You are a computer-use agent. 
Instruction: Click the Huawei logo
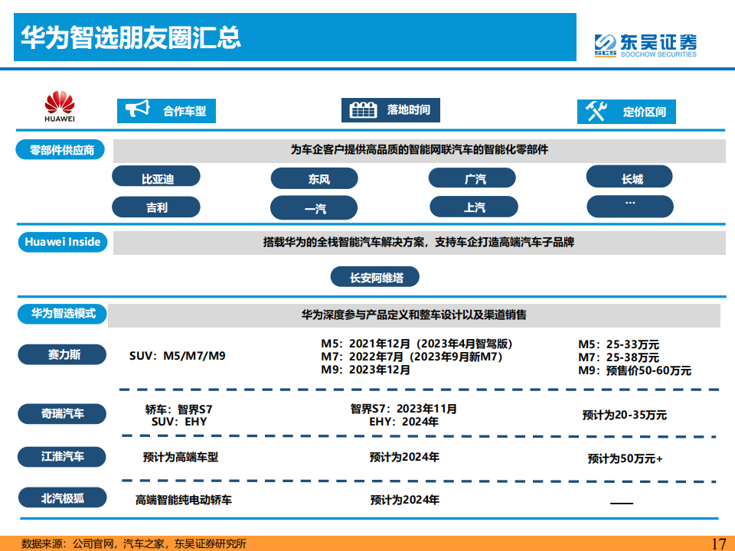click(60, 106)
